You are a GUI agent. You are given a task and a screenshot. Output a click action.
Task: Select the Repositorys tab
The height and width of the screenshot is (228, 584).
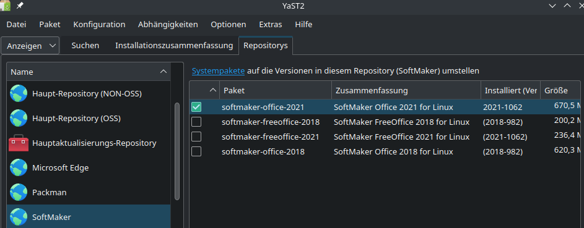coord(266,46)
